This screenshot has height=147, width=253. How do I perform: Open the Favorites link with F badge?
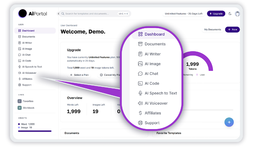[25, 101]
